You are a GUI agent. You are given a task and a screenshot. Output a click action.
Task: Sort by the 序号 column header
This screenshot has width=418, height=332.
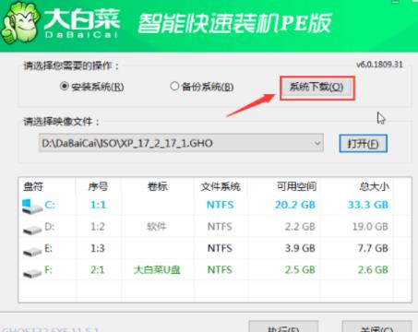pyautogui.click(x=98, y=186)
